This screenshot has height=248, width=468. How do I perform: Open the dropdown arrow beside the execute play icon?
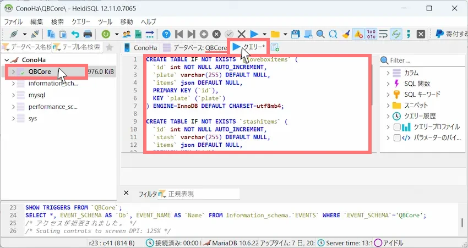pyautogui.click(x=264, y=34)
